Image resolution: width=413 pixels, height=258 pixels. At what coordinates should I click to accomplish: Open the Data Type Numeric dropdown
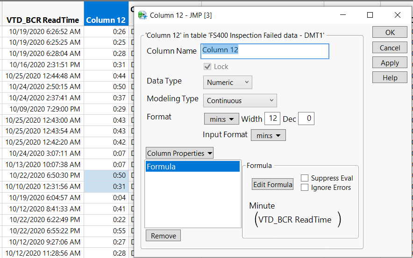pos(228,83)
